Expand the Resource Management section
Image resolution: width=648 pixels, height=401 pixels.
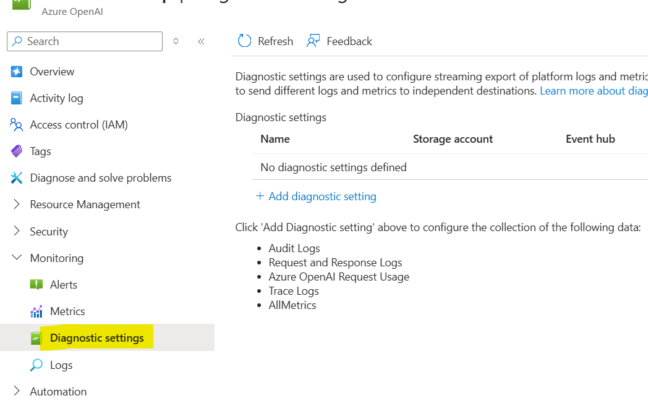[17, 204]
